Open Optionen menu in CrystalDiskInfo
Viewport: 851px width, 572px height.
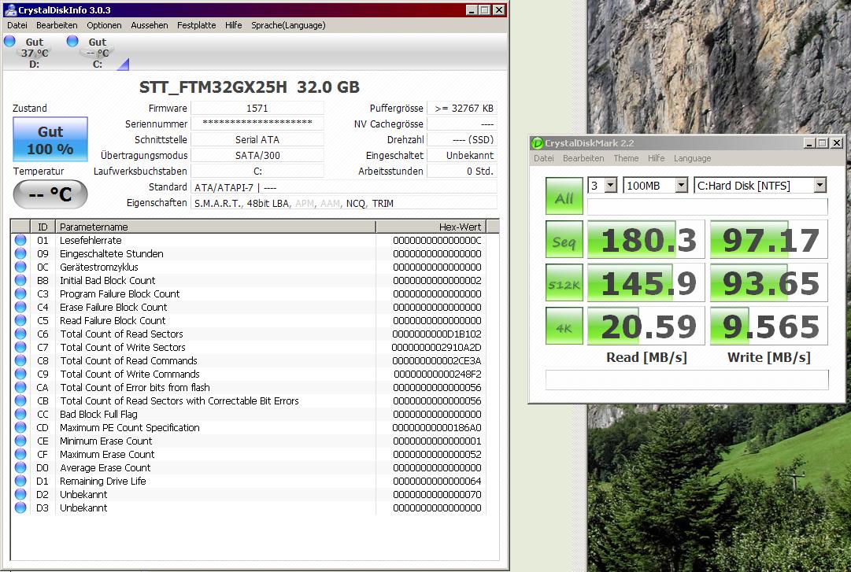click(104, 25)
